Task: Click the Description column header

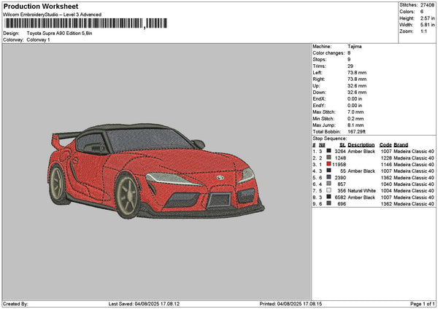Action: [x=361, y=144]
